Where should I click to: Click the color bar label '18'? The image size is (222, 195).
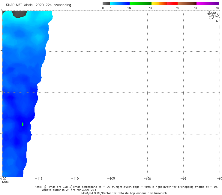click(x=129, y=8)
